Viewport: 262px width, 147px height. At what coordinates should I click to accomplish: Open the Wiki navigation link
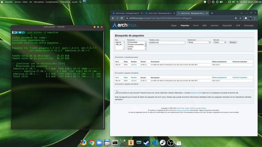tap(205, 25)
